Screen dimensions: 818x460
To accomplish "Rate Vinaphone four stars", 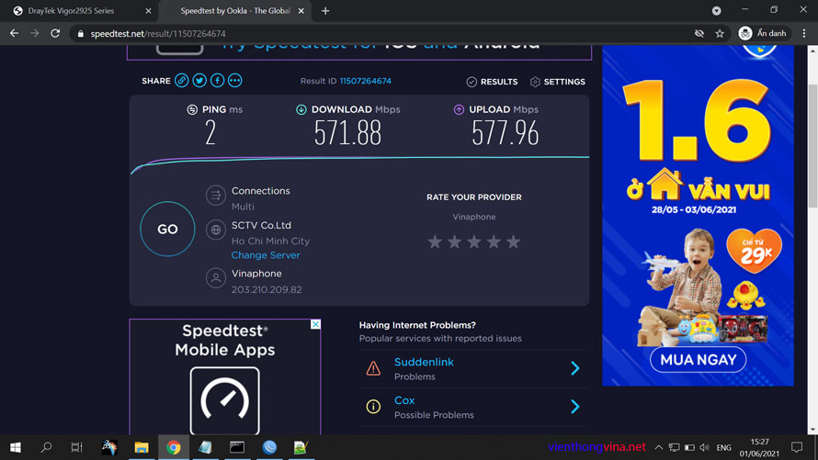I will 494,241.
